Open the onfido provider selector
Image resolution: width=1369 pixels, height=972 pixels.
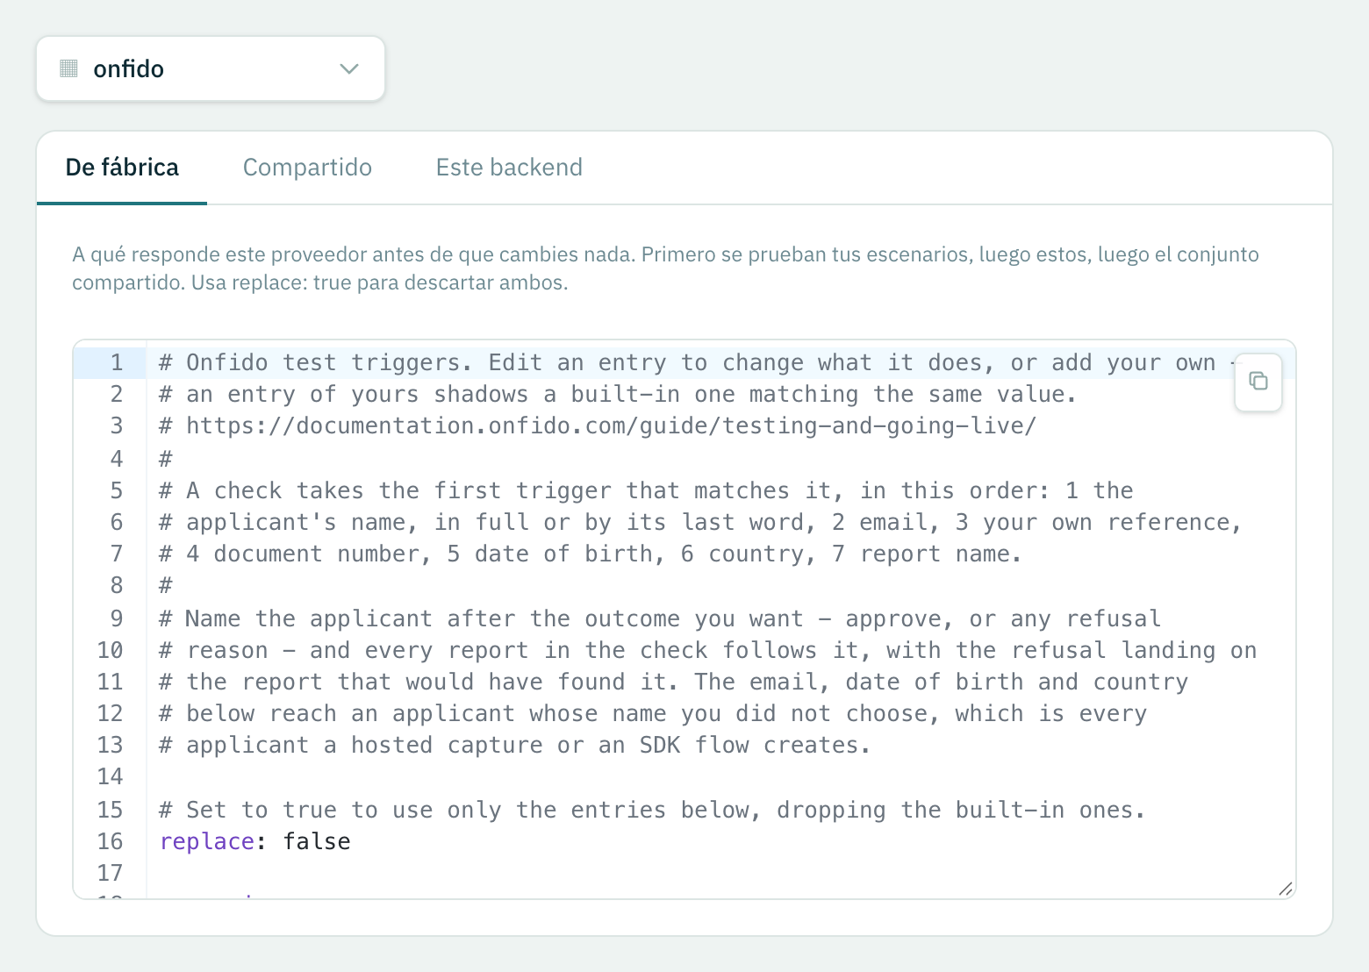tap(211, 68)
